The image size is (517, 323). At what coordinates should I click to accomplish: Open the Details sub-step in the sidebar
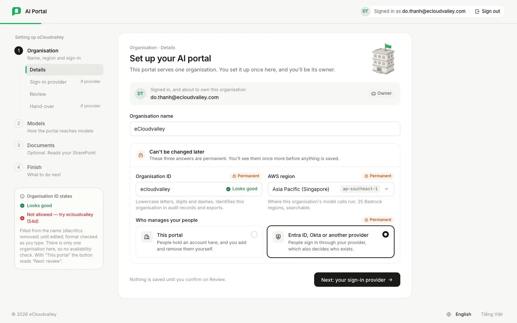click(64, 70)
